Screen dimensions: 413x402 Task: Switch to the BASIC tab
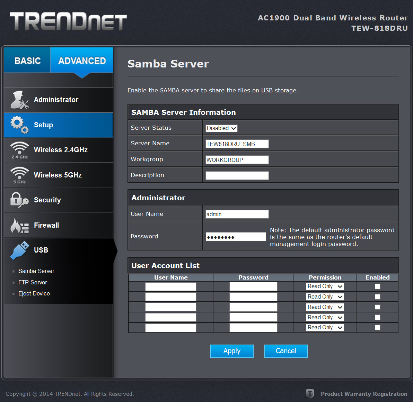click(x=27, y=60)
